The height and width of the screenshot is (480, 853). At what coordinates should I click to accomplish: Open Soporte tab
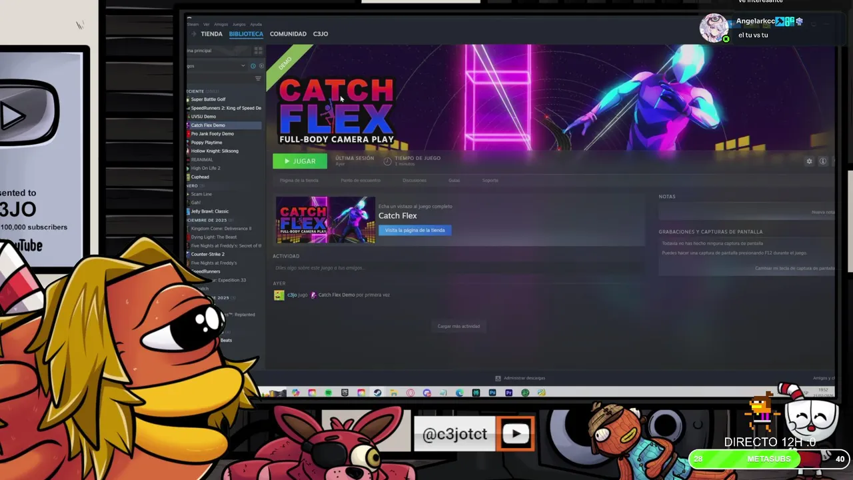(x=490, y=181)
